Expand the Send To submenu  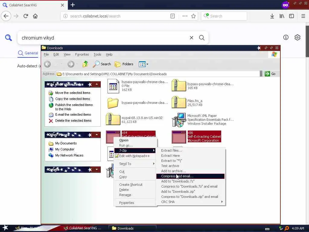click(x=135, y=164)
